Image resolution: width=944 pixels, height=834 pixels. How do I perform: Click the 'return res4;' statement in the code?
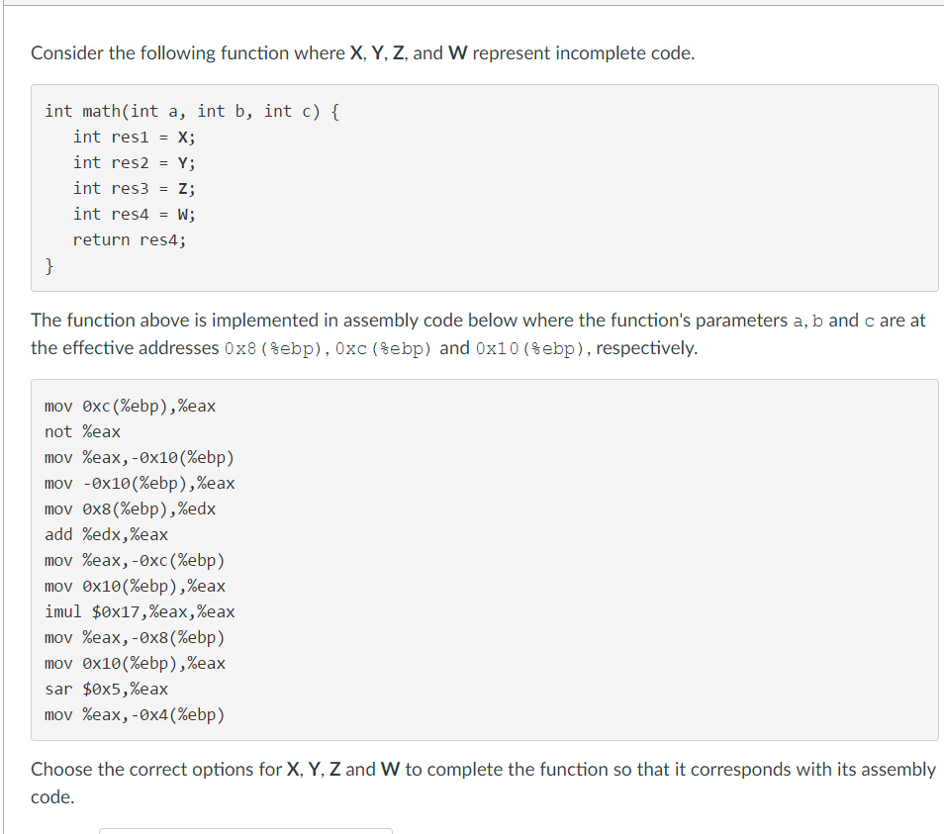coord(130,239)
